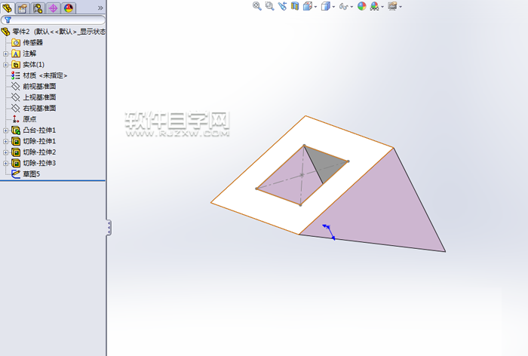Click the Zoom to Fit magnifier icon

pyautogui.click(x=256, y=6)
